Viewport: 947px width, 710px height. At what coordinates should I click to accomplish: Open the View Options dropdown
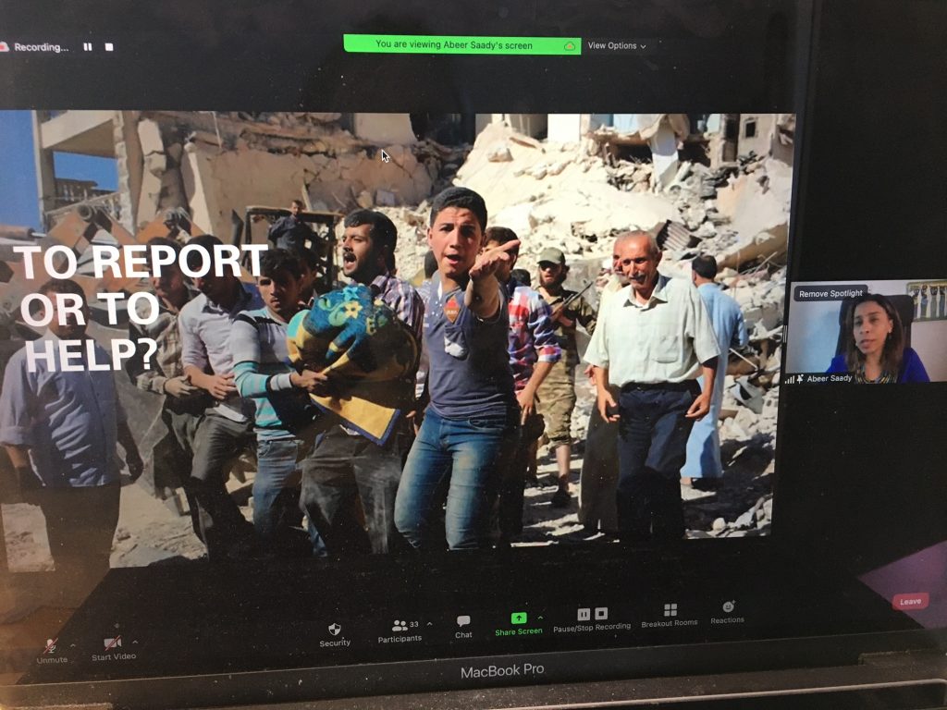point(617,45)
